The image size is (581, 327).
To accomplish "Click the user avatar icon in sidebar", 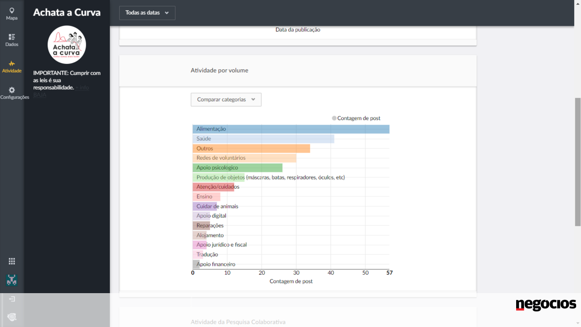I will pos(12,280).
